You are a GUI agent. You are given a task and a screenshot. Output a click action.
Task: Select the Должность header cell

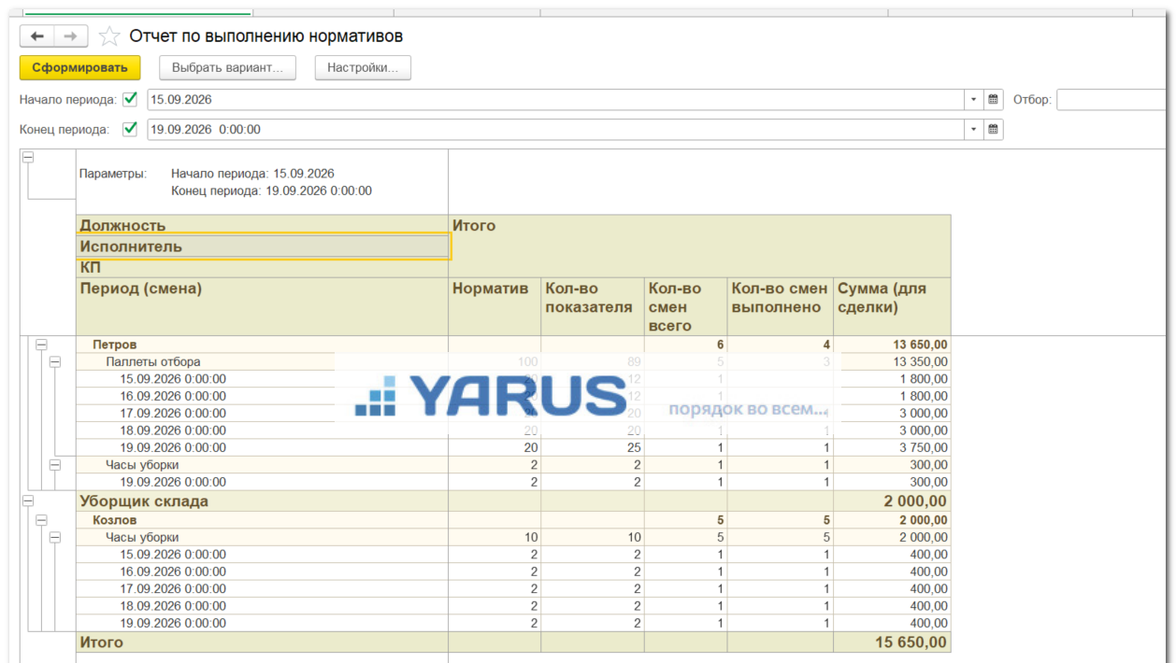click(262, 225)
